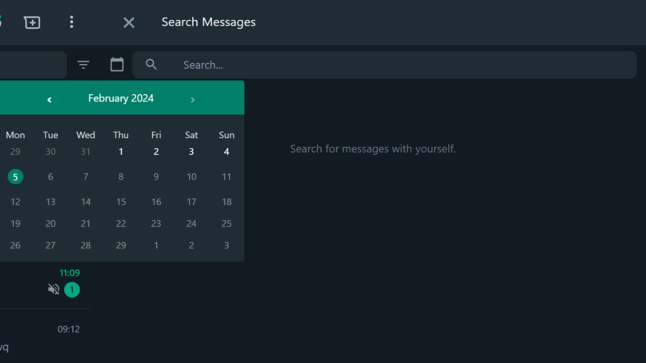Toggle the calendar date picker icon
The image size is (646, 363).
coord(117,65)
